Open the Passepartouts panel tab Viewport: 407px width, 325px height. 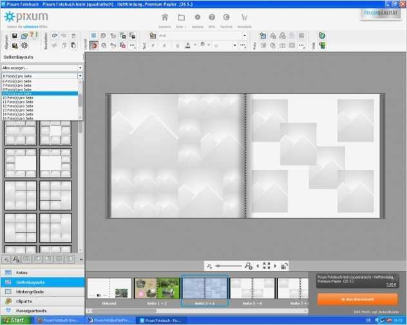pyautogui.click(x=43, y=311)
